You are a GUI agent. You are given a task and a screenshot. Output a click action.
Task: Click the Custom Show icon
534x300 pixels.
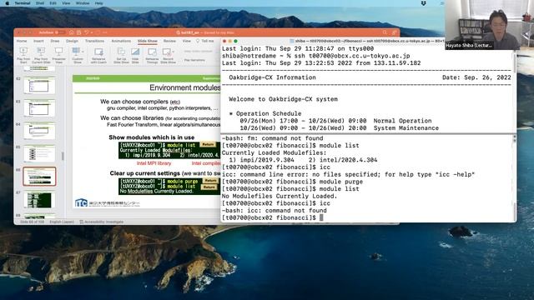pos(76,52)
